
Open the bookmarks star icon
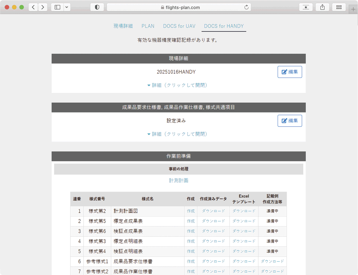click(306, 7)
